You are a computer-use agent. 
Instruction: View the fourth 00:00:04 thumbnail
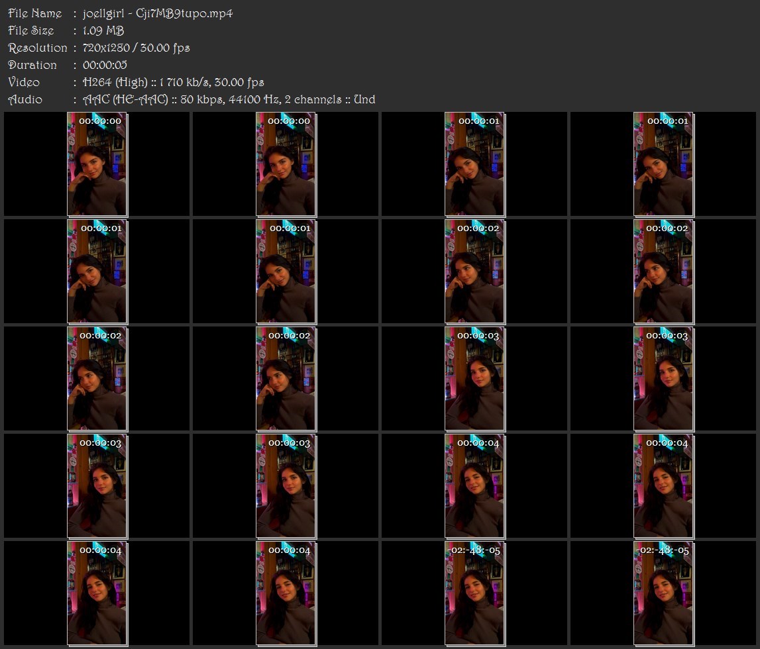pos(286,594)
